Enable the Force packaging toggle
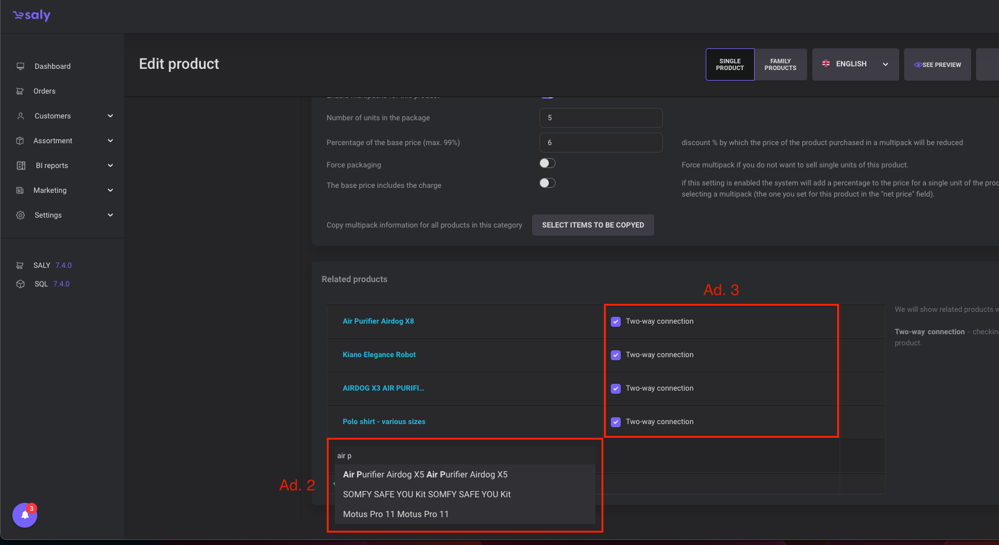This screenshot has width=999, height=545. coord(547,163)
